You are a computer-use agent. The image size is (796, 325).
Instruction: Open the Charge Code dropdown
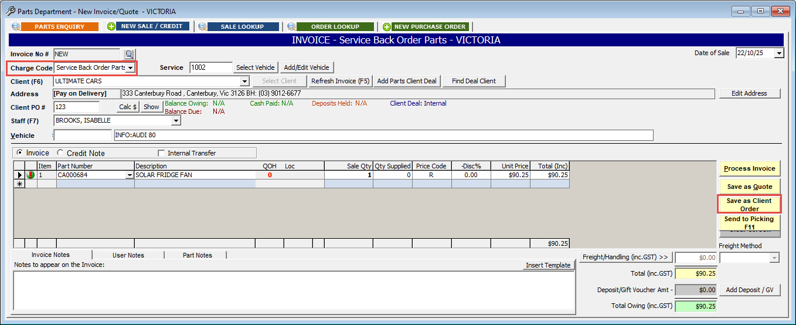click(x=130, y=68)
